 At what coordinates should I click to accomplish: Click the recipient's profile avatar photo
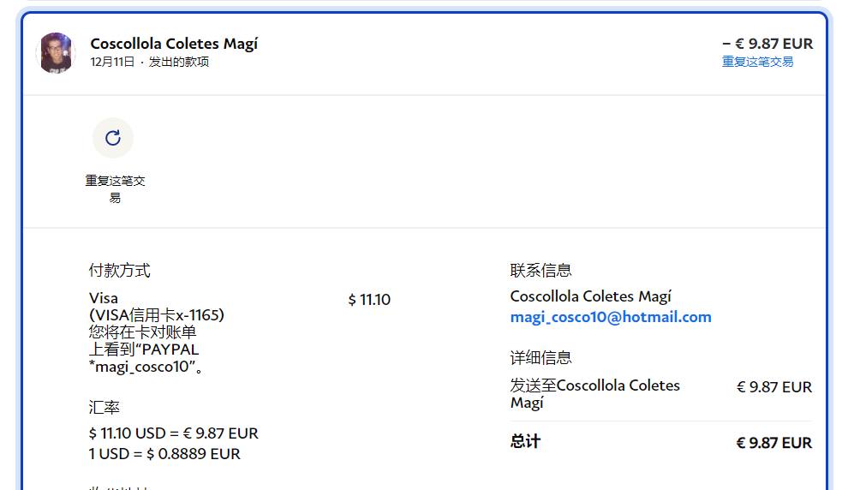click(x=57, y=53)
